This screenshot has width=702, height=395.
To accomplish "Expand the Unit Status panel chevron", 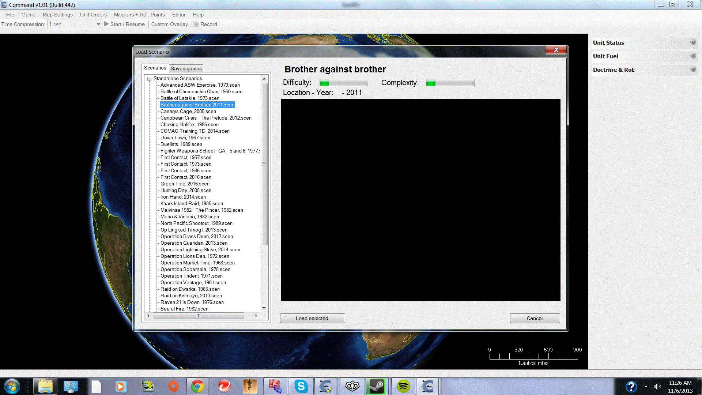I will click(693, 42).
